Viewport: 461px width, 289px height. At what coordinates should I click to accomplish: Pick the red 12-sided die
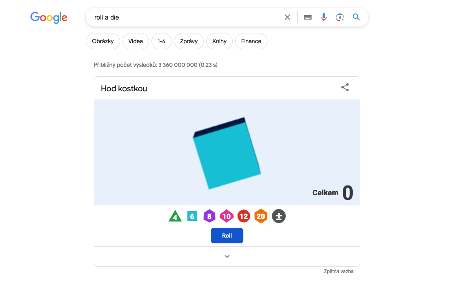coord(244,216)
